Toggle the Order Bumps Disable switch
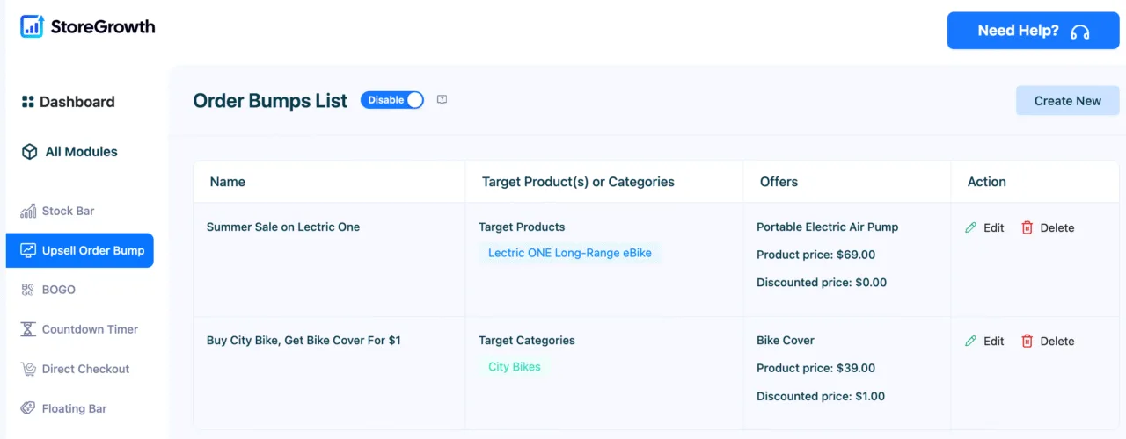This screenshot has width=1126, height=439. 392,100
